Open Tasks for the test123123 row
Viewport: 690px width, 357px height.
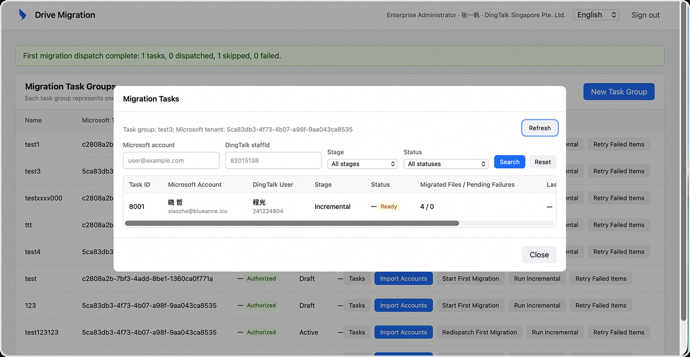(357, 332)
